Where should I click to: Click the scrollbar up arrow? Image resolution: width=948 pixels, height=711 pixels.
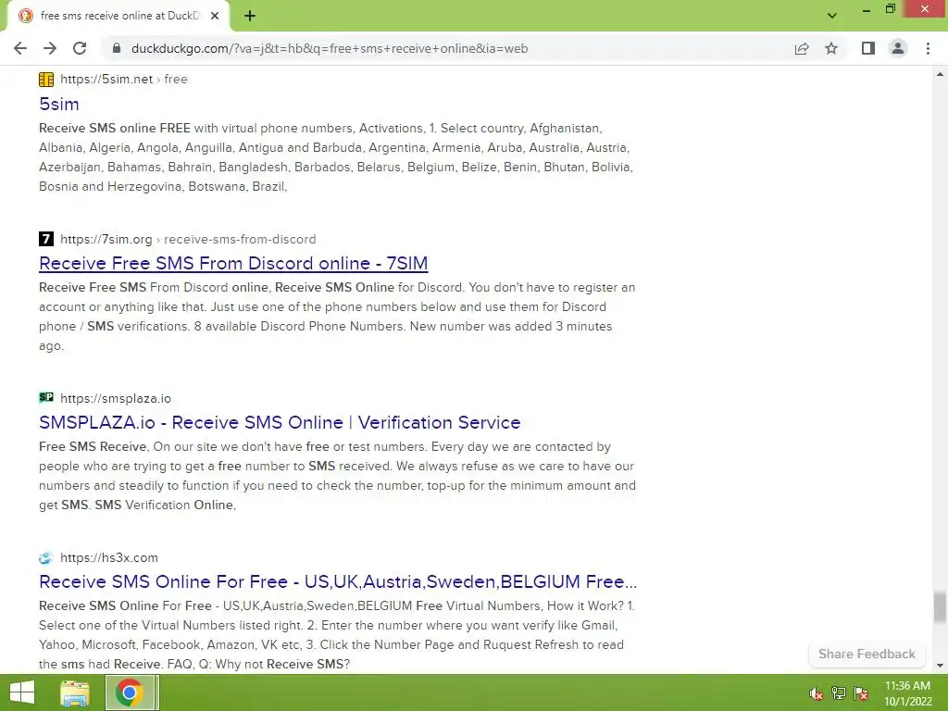pos(940,74)
